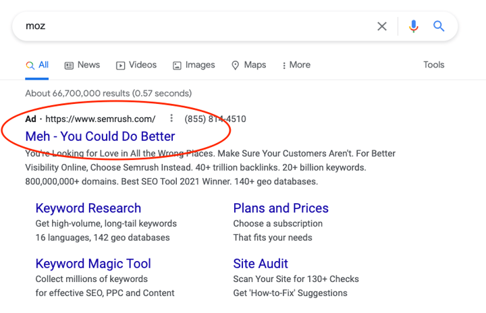Click the Best SEO Tool 2021 Winner text

tap(176, 181)
